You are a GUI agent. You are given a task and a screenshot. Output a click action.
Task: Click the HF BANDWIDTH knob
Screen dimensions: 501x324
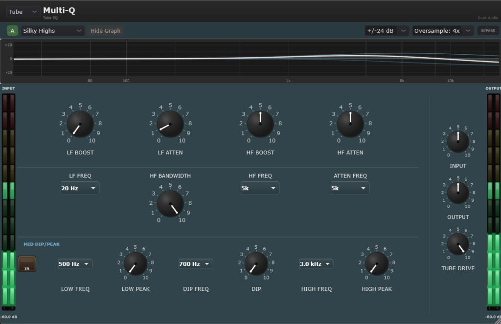tap(170, 203)
